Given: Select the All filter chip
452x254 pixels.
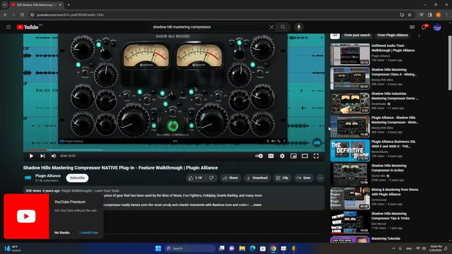Looking at the screenshot, I should pyautogui.click(x=335, y=35).
